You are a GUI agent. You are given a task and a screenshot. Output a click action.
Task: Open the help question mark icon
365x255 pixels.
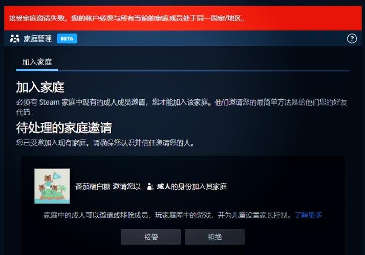[352, 38]
